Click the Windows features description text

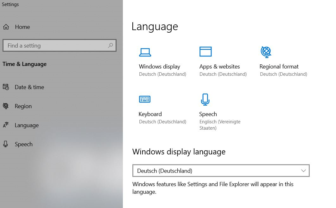[x=213, y=188]
